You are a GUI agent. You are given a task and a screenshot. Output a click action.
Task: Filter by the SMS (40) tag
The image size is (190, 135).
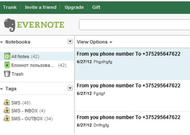click(x=21, y=103)
